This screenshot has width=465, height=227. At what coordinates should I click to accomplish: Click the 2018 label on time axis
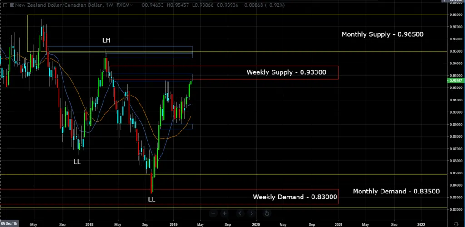click(89, 224)
